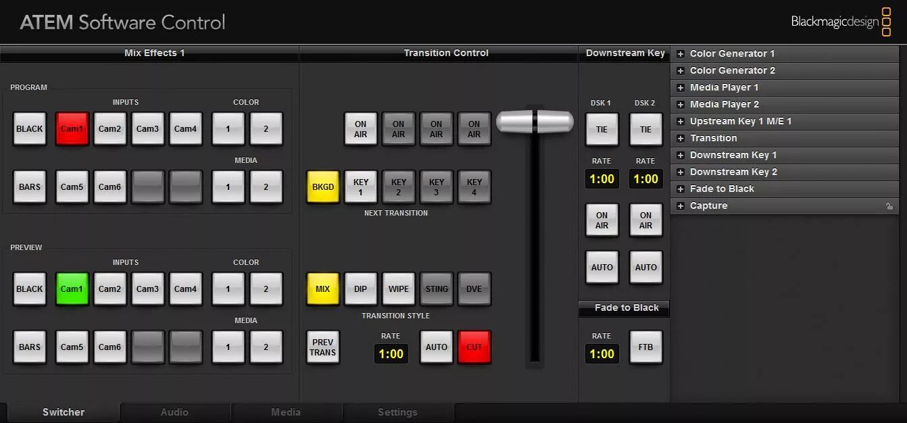Choose DIP transition style
This screenshot has width=907, height=423.
[x=361, y=289]
